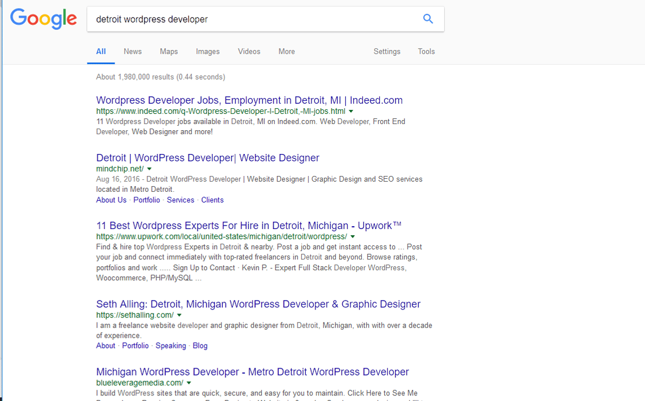Expand the More search categories menu
645x401 pixels.
[x=287, y=51]
